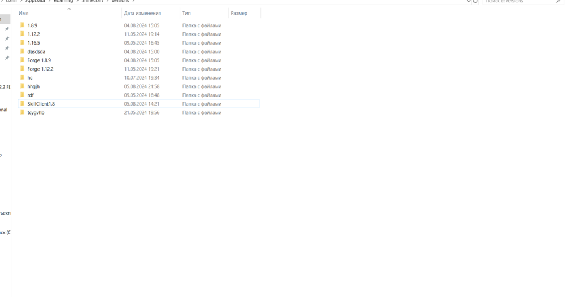The height and width of the screenshot is (297, 565).
Task: Select the rdf folder name
Action: click(x=31, y=95)
